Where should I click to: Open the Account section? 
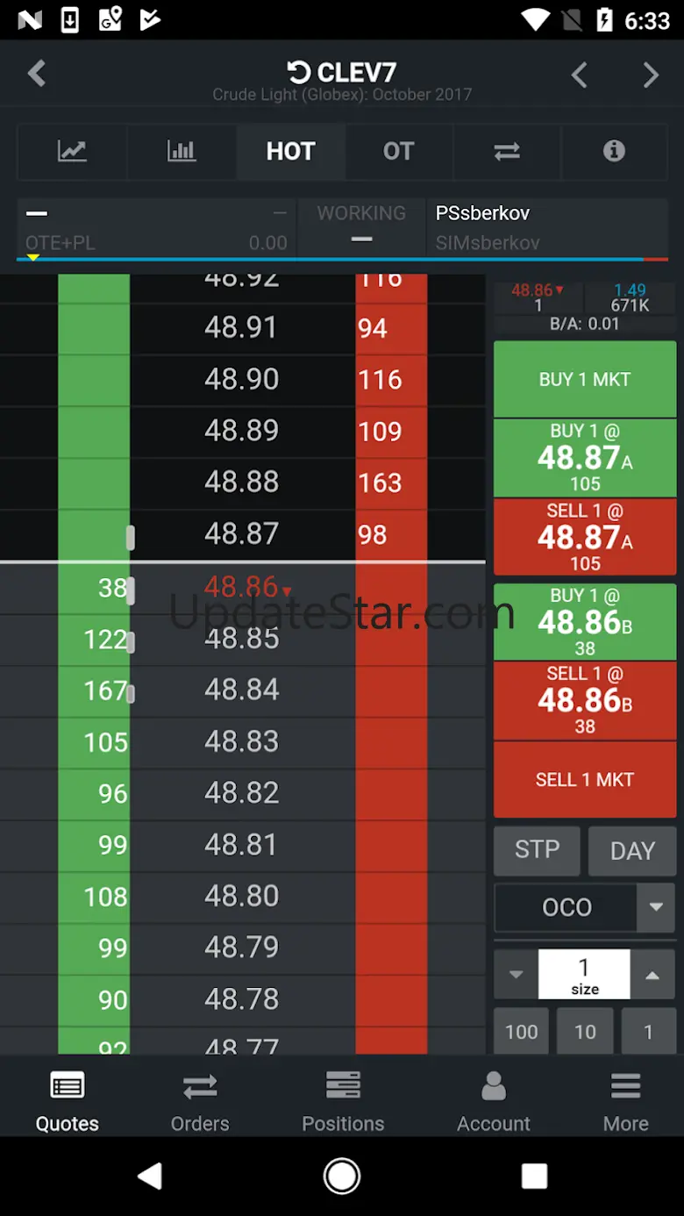coord(494,1102)
